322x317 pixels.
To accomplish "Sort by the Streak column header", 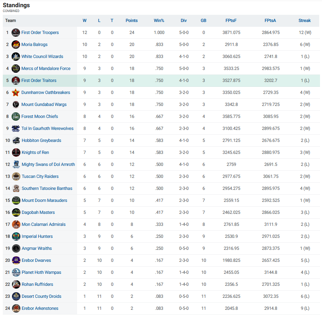I will [304, 20].
